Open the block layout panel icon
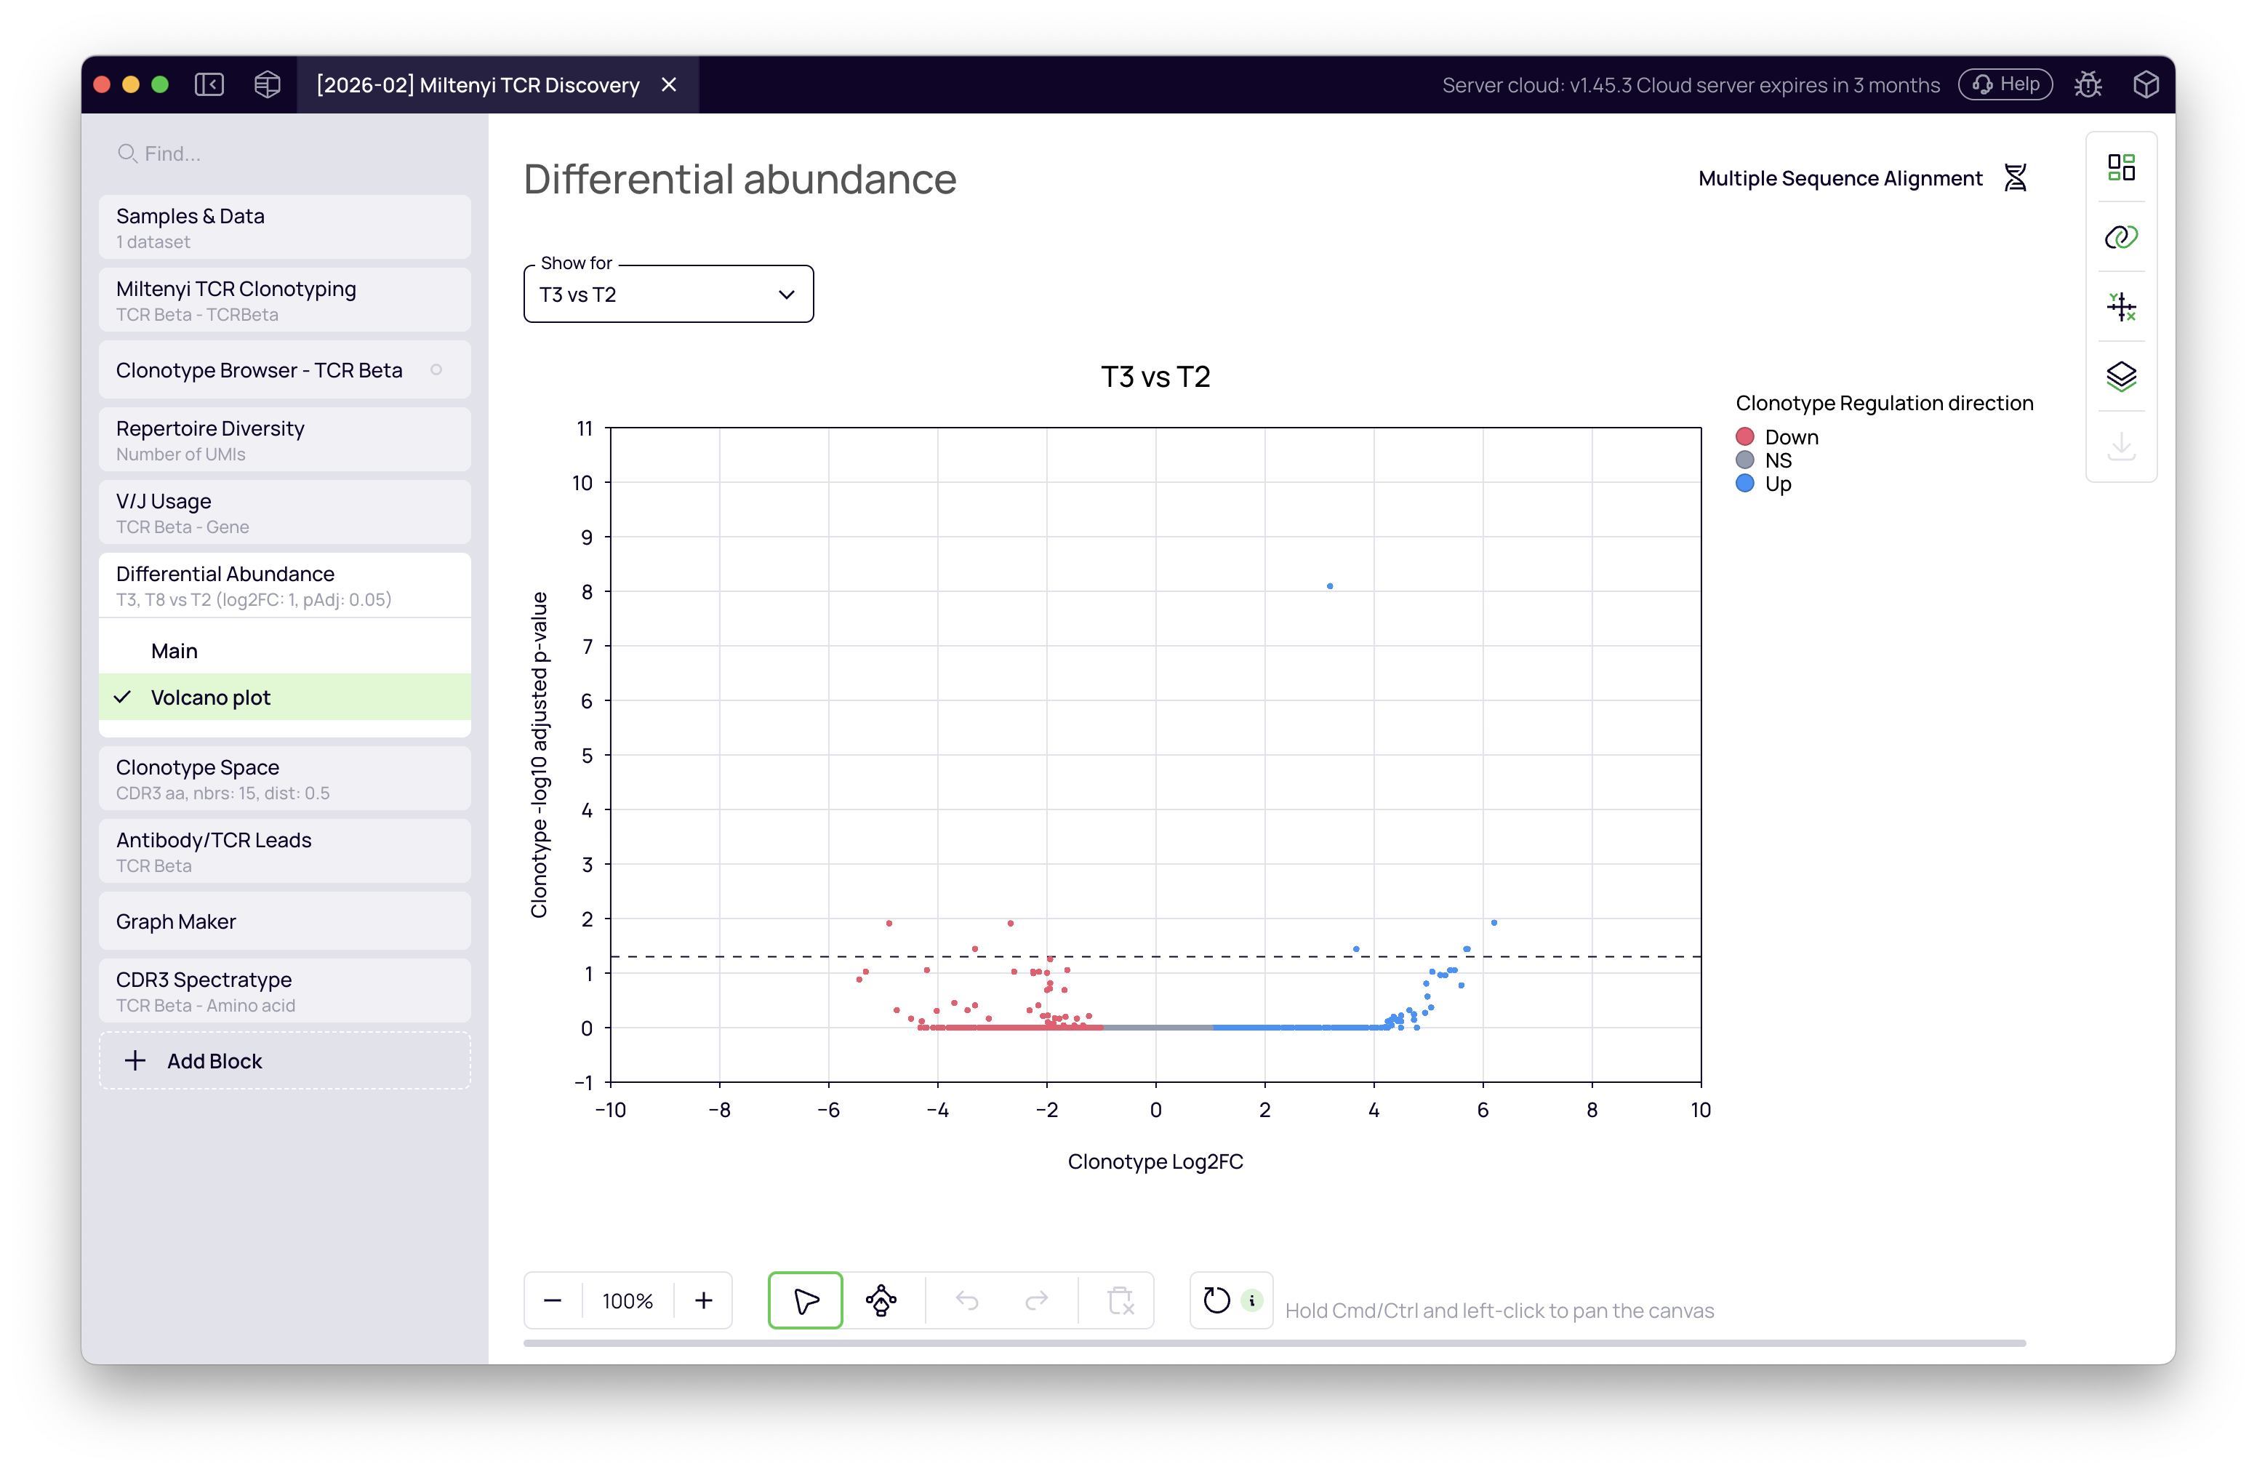Image resolution: width=2257 pixels, height=1472 pixels. tap(2122, 167)
